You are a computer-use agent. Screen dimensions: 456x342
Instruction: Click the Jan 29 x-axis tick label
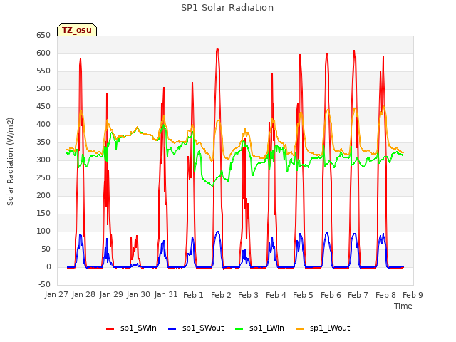click(111, 294)
